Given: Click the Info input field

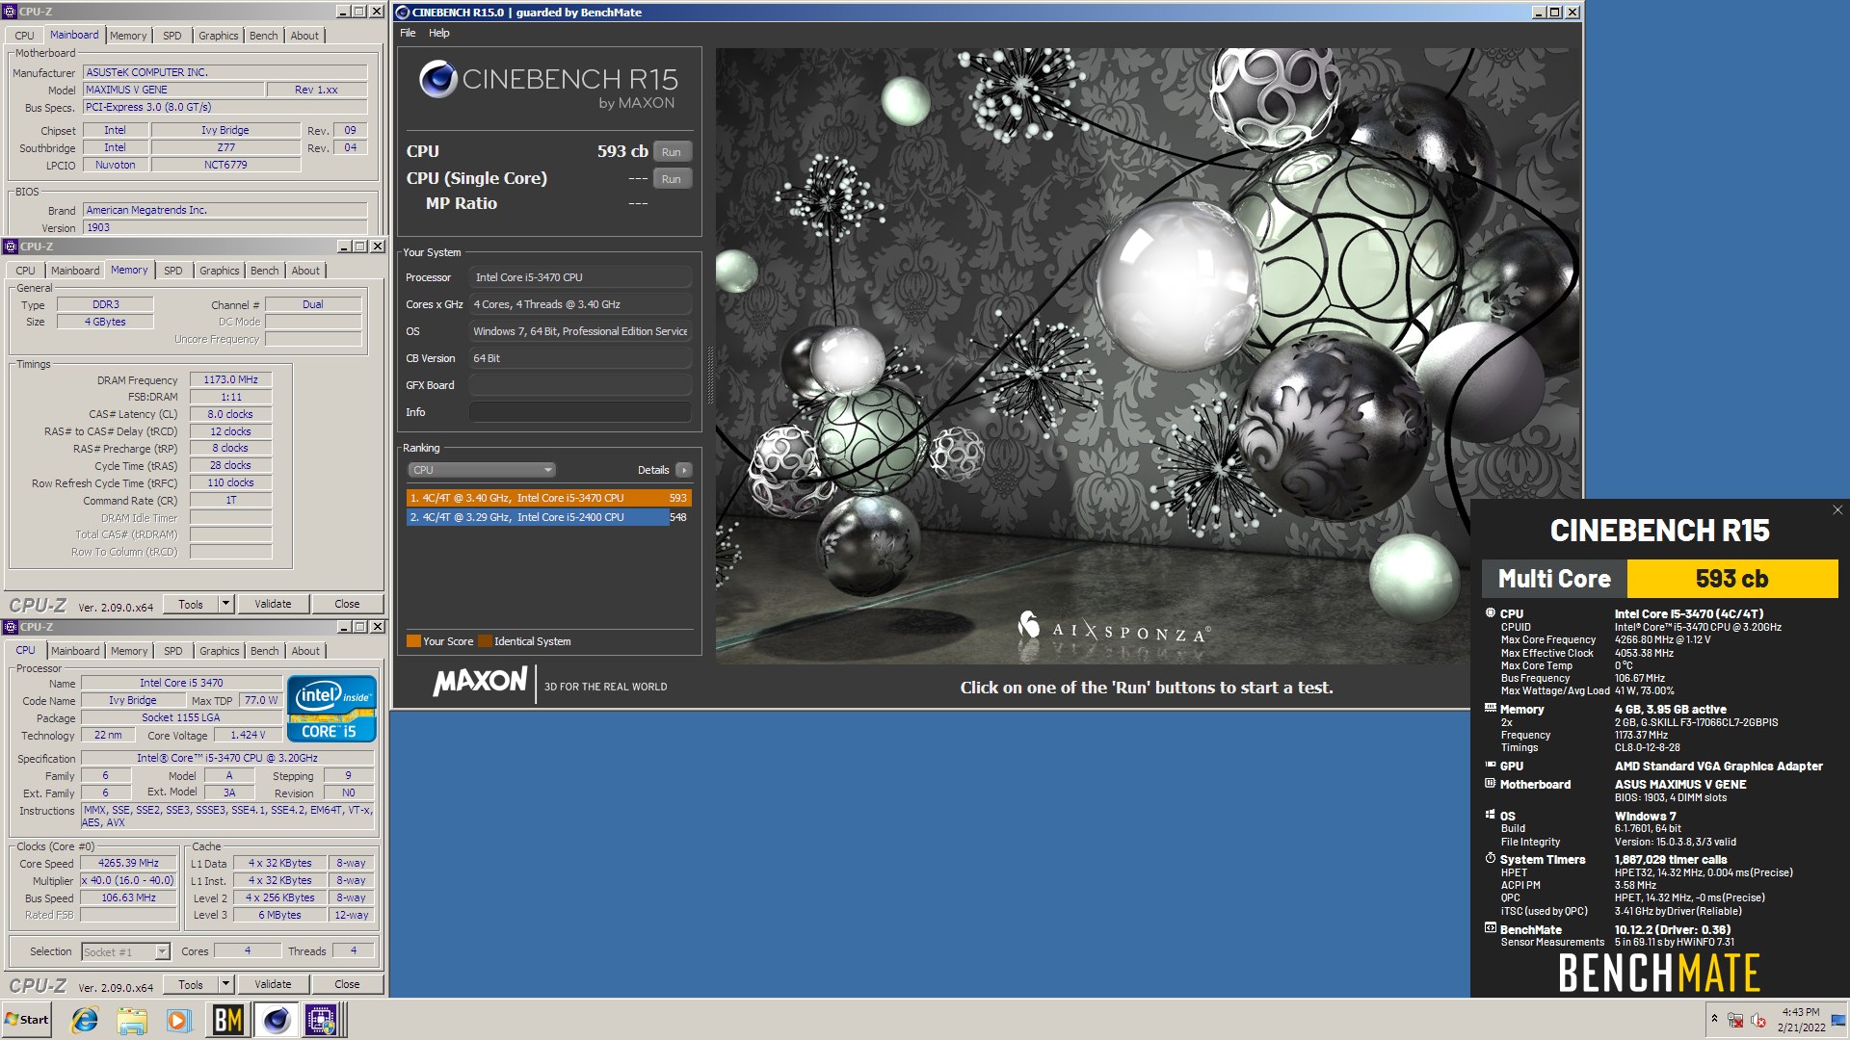Looking at the screenshot, I should (x=580, y=412).
